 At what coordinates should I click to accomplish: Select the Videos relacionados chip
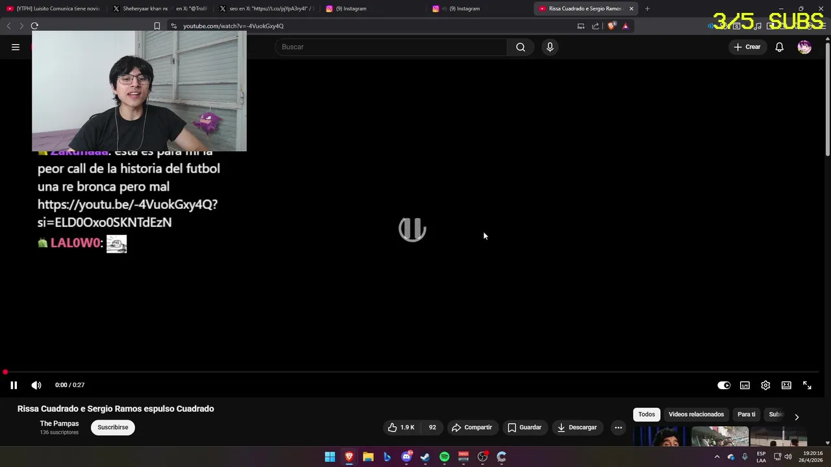coord(696,414)
